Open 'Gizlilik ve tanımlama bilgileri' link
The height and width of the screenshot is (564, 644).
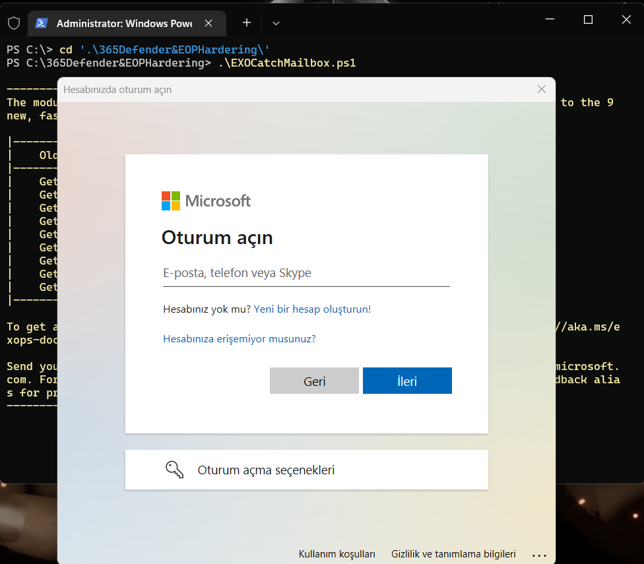(x=453, y=553)
